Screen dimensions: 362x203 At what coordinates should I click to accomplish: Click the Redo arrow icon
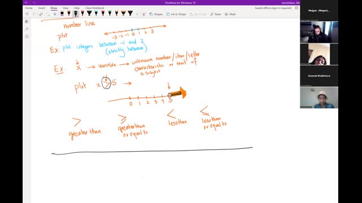[34, 14]
